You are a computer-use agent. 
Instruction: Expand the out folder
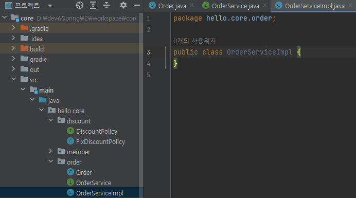coord(13,69)
